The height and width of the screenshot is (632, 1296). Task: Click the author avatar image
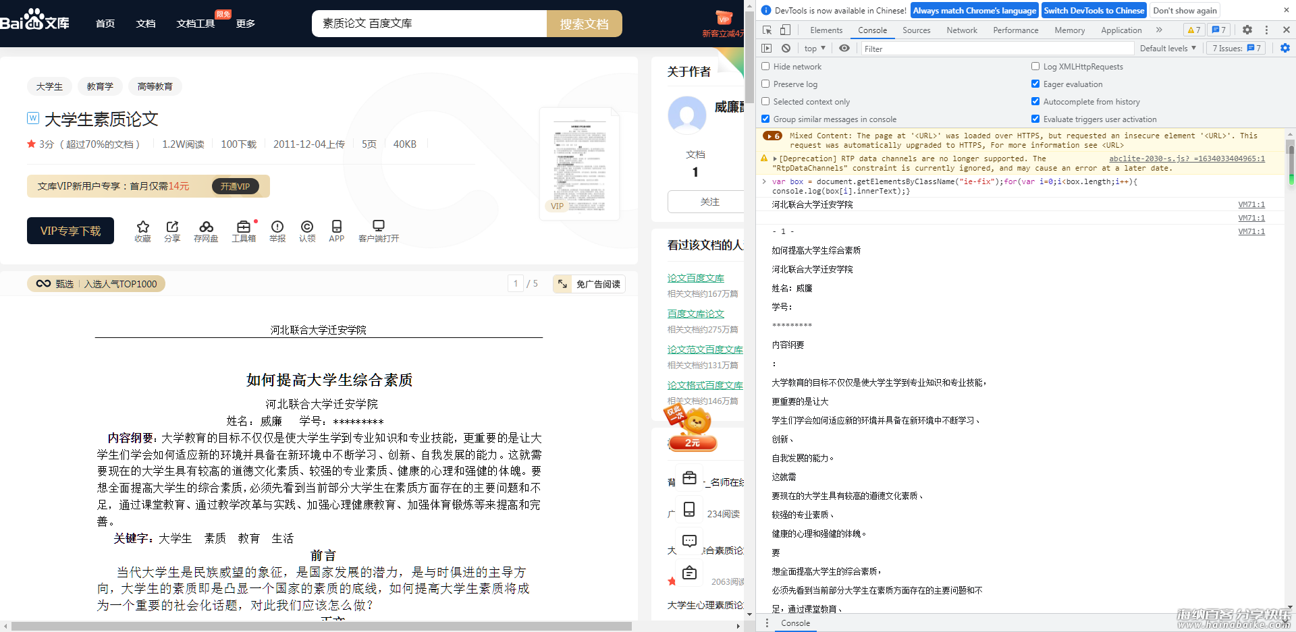687,115
